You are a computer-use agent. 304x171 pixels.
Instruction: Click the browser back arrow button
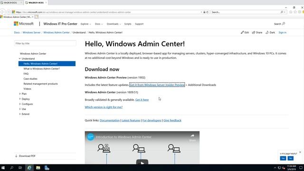(2, 12)
